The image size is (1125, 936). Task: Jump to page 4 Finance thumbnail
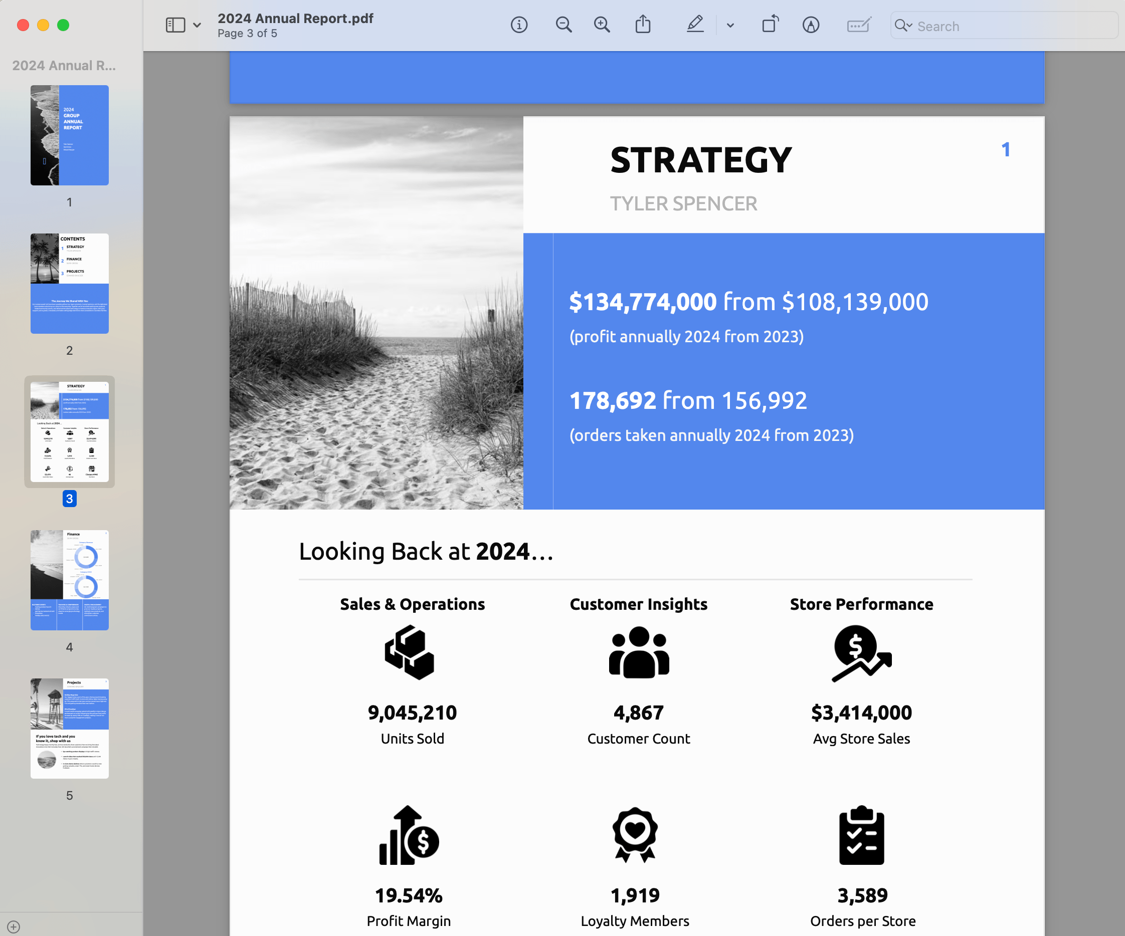(70, 580)
